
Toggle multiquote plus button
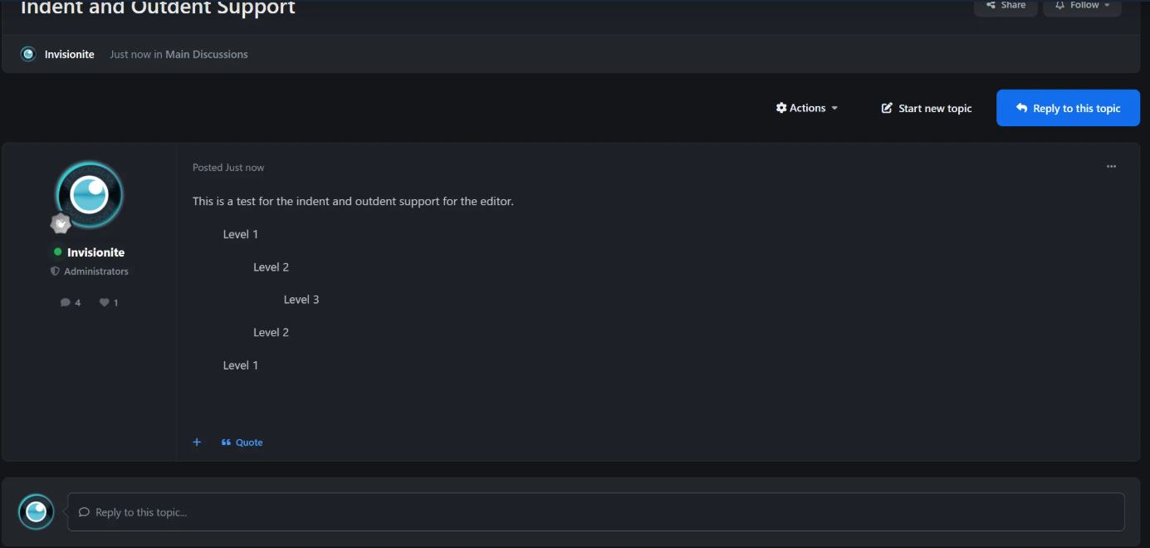pyautogui.click(x=197, y=443)
